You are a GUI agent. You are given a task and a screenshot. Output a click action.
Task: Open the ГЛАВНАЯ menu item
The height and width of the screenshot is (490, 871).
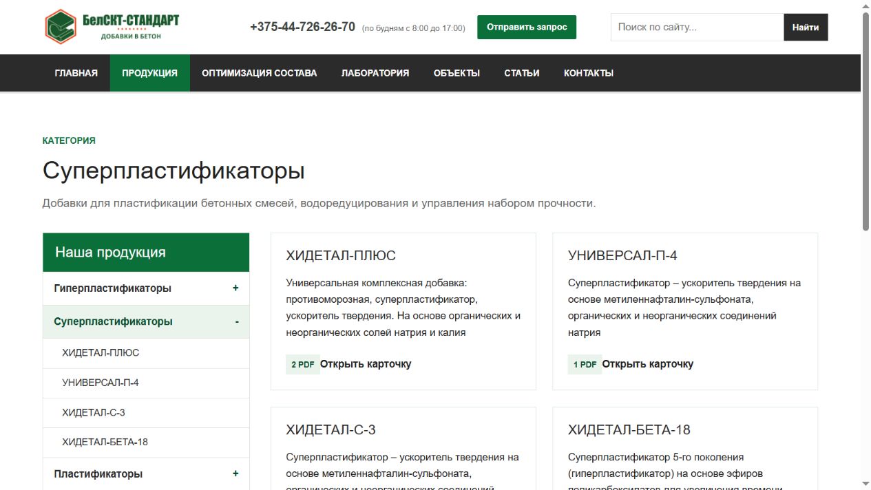pyautogui.click(x=76, y=73)
